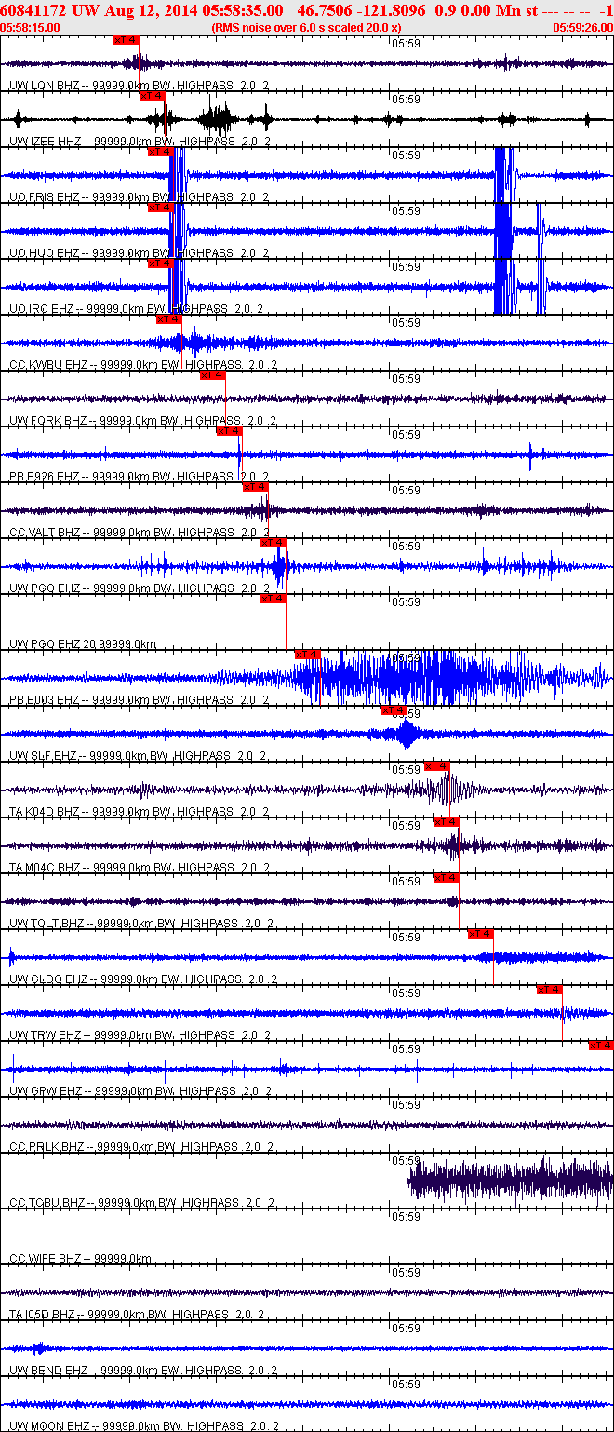
Task: Click the red pick marker on UO FRIS row
Action: click(x=160, y=152)
